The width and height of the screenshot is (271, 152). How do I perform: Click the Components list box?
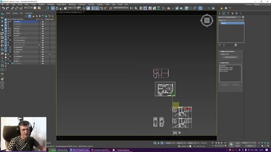click(x=230, y=73)
